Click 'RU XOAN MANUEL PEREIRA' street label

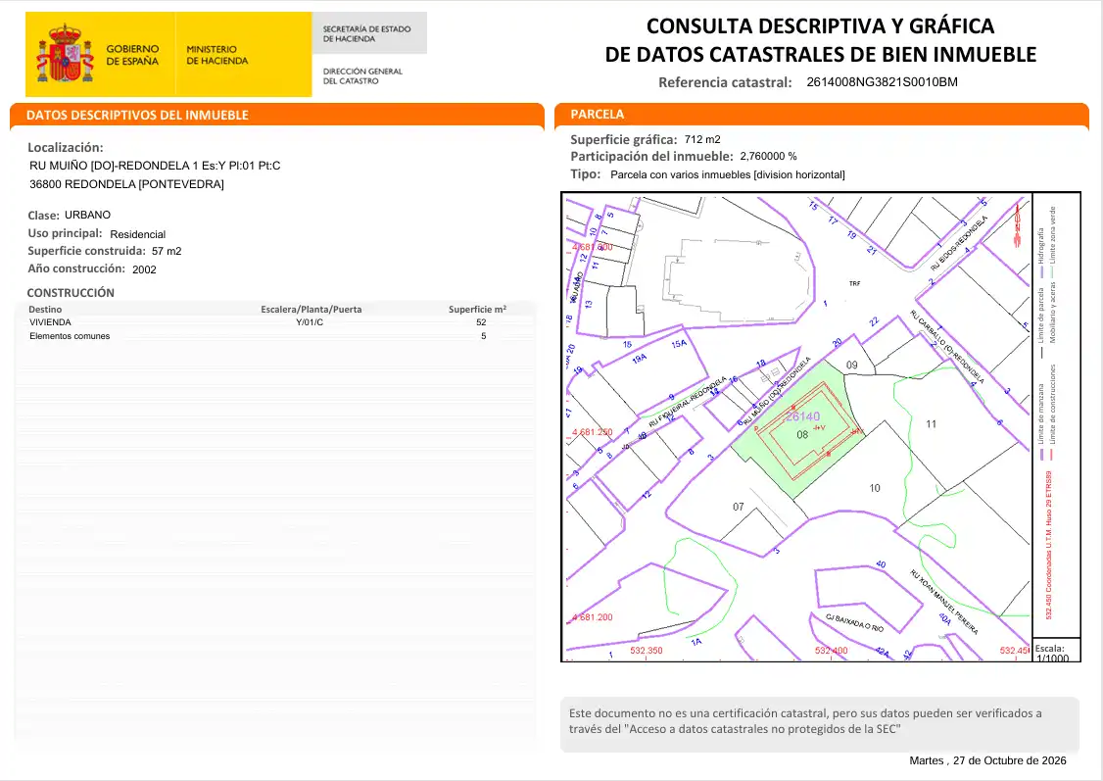(944, 603)
